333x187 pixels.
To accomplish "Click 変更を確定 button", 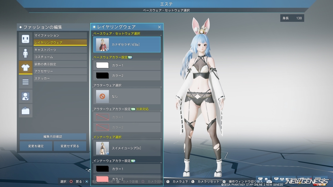I will 36,146.
